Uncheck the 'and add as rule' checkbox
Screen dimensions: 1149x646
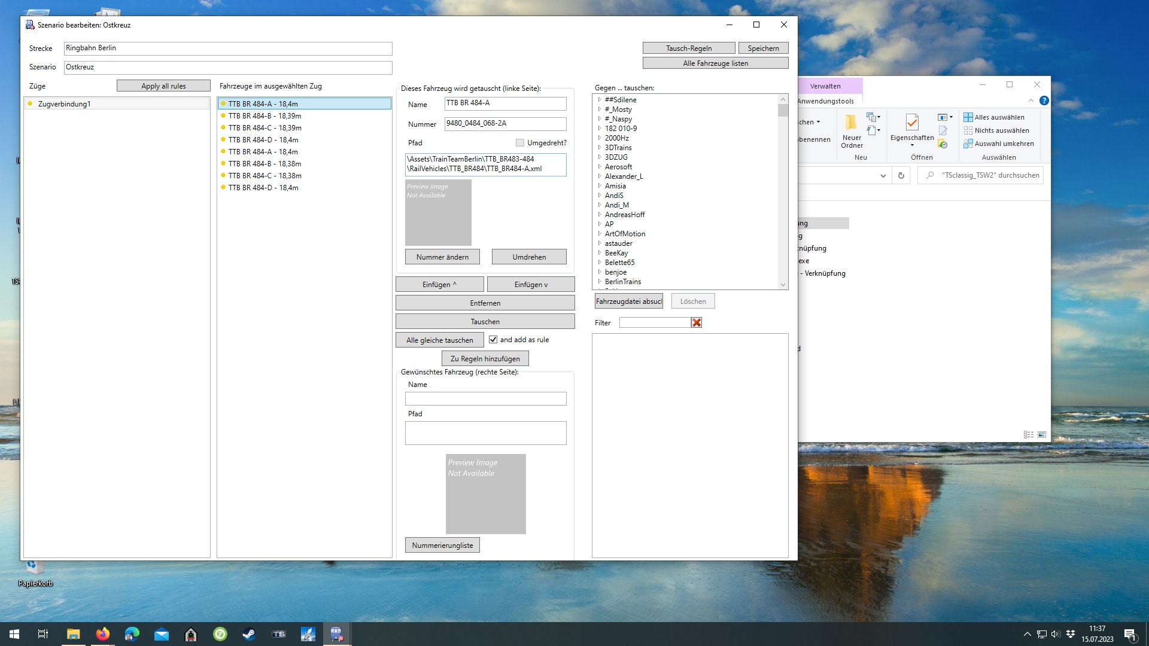point(493,340)
